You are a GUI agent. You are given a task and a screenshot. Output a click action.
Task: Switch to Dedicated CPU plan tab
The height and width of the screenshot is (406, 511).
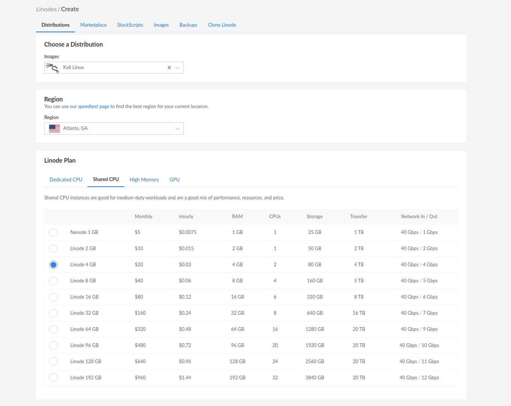(66, 180)
